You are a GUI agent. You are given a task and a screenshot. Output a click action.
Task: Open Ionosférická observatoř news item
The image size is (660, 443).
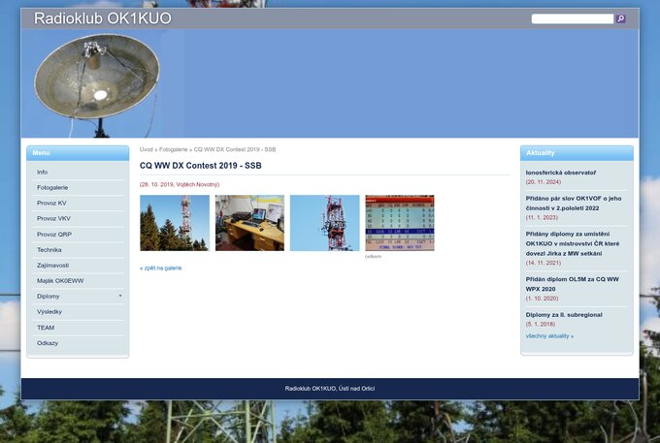coord(561,173)
